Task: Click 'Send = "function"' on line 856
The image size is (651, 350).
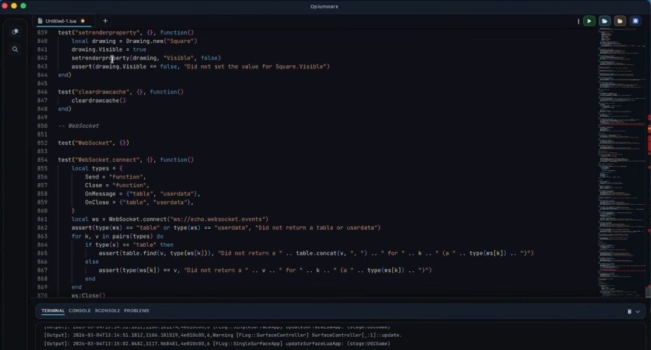Action: click(116, 177)
